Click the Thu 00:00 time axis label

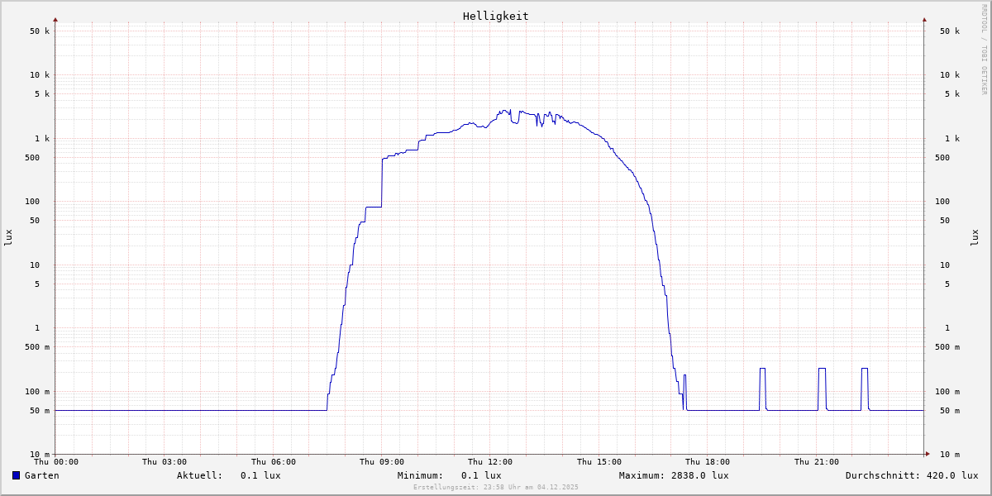pos(56,462)
